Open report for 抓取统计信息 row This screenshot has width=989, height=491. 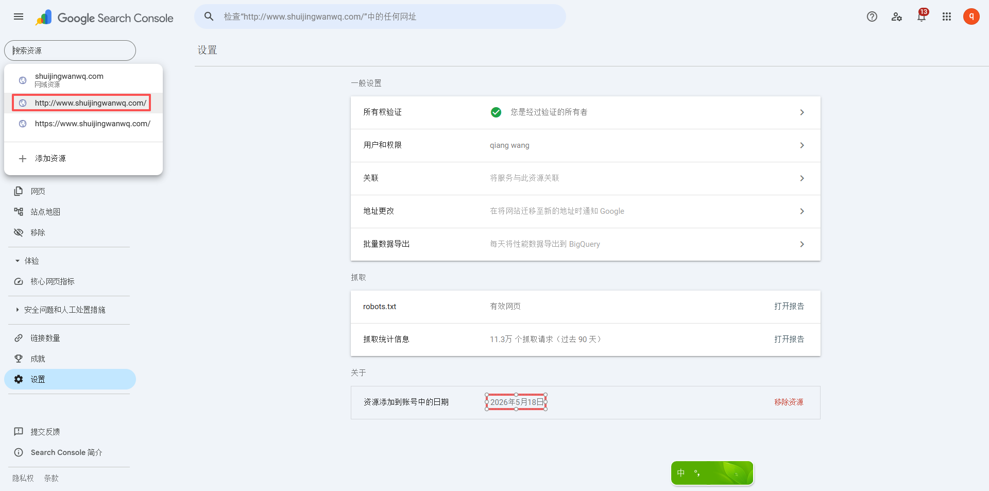click(x=789, y=340)
